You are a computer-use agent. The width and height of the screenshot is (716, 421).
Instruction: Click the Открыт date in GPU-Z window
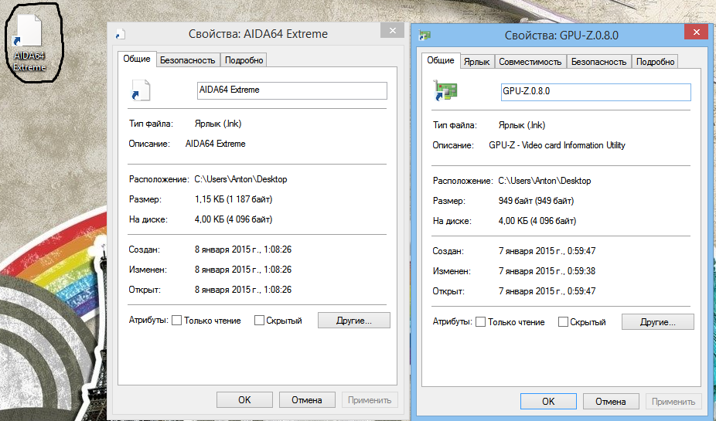(547, 291)
